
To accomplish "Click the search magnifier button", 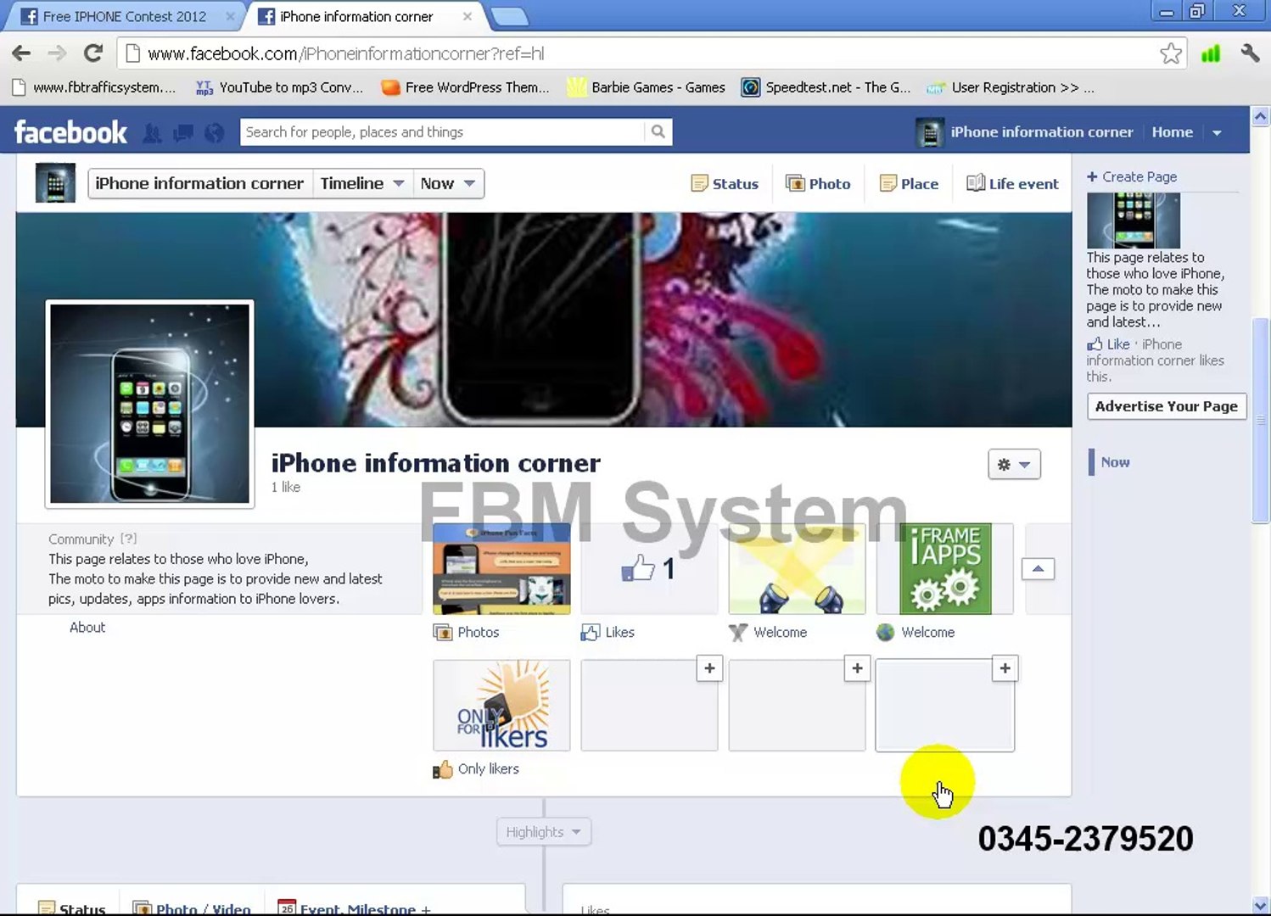I will [658, 131].
